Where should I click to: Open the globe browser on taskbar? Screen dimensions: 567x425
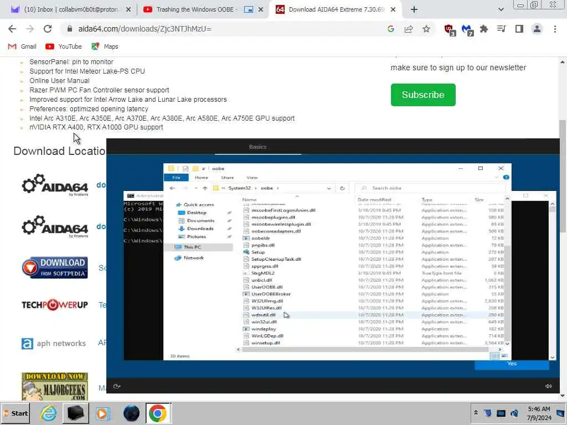coord(131,413)
